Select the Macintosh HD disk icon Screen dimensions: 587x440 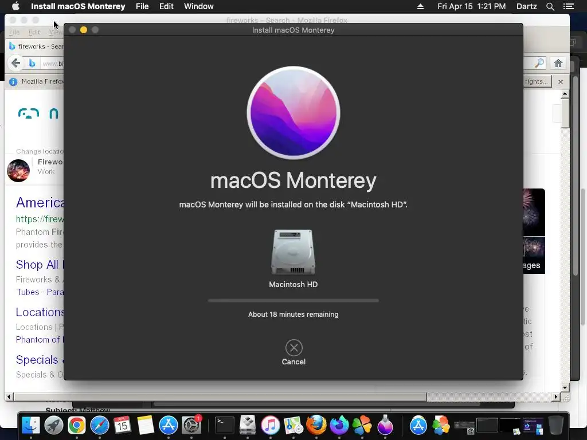[x=293, y=252]
